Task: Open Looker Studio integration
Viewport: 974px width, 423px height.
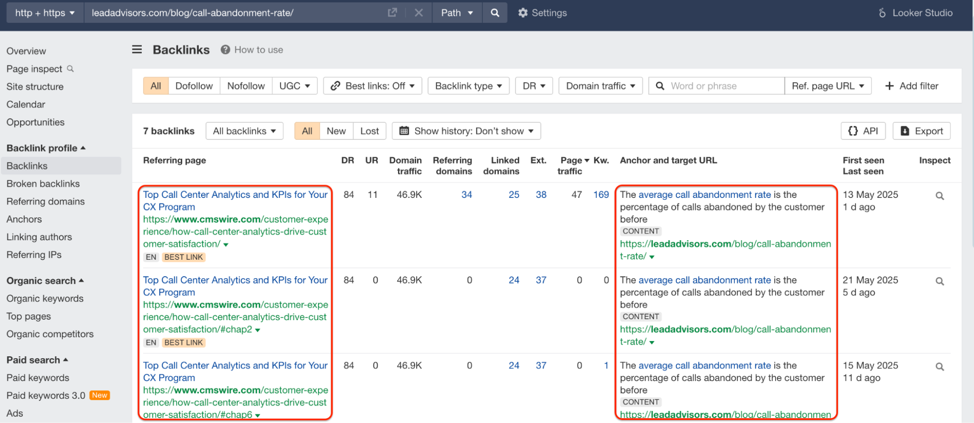Action: [916, 13]
